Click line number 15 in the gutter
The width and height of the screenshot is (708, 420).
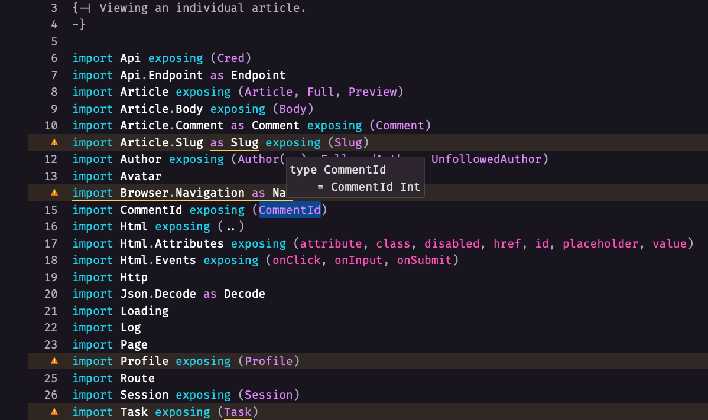51,210
